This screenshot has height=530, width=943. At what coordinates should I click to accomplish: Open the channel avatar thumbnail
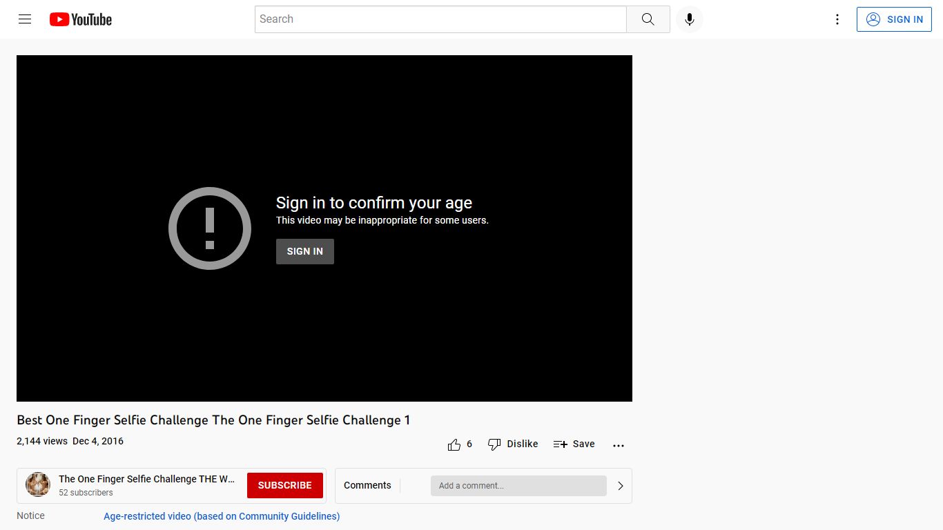[x=38, y=484]
